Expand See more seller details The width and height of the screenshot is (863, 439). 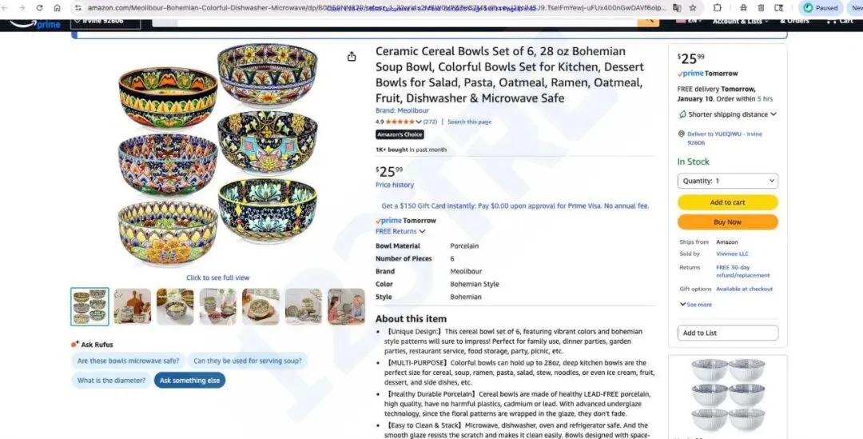click(696, 305)
